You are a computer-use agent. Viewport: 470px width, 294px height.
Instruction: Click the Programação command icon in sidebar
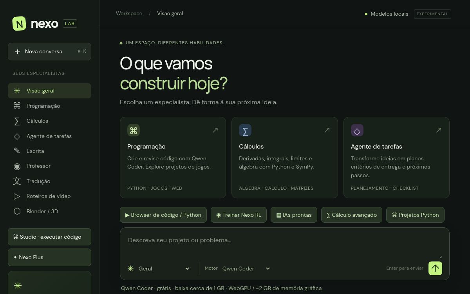tap(17, 106)
